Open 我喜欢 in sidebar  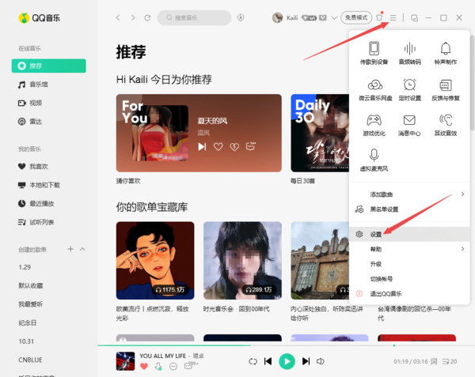[49, 166]
